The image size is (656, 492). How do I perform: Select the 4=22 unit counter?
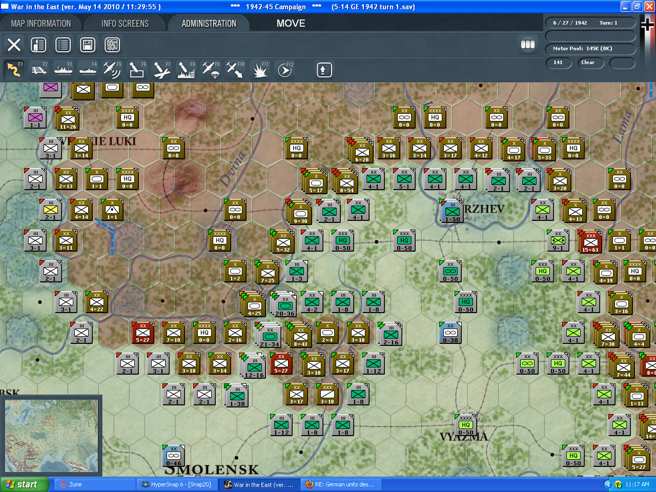tap(96, 302)
